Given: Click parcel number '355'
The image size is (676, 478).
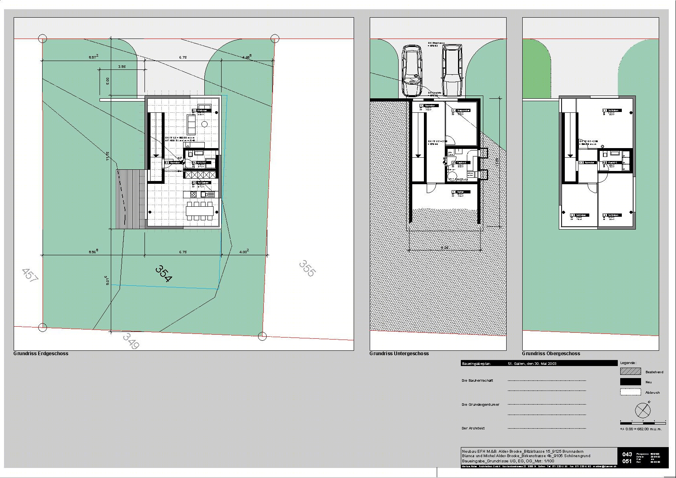Looking at the screenshot, I should (x=307, y=268).
